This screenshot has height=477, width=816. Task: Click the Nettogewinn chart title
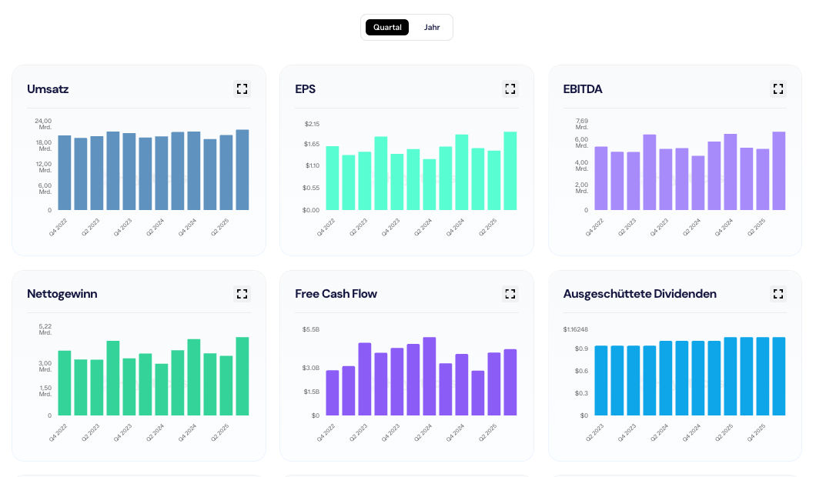pyautogui.click(x=62, y=294)
